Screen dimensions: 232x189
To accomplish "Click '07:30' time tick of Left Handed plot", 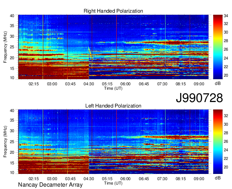I will pyautogui.click(x=162, y=179).
